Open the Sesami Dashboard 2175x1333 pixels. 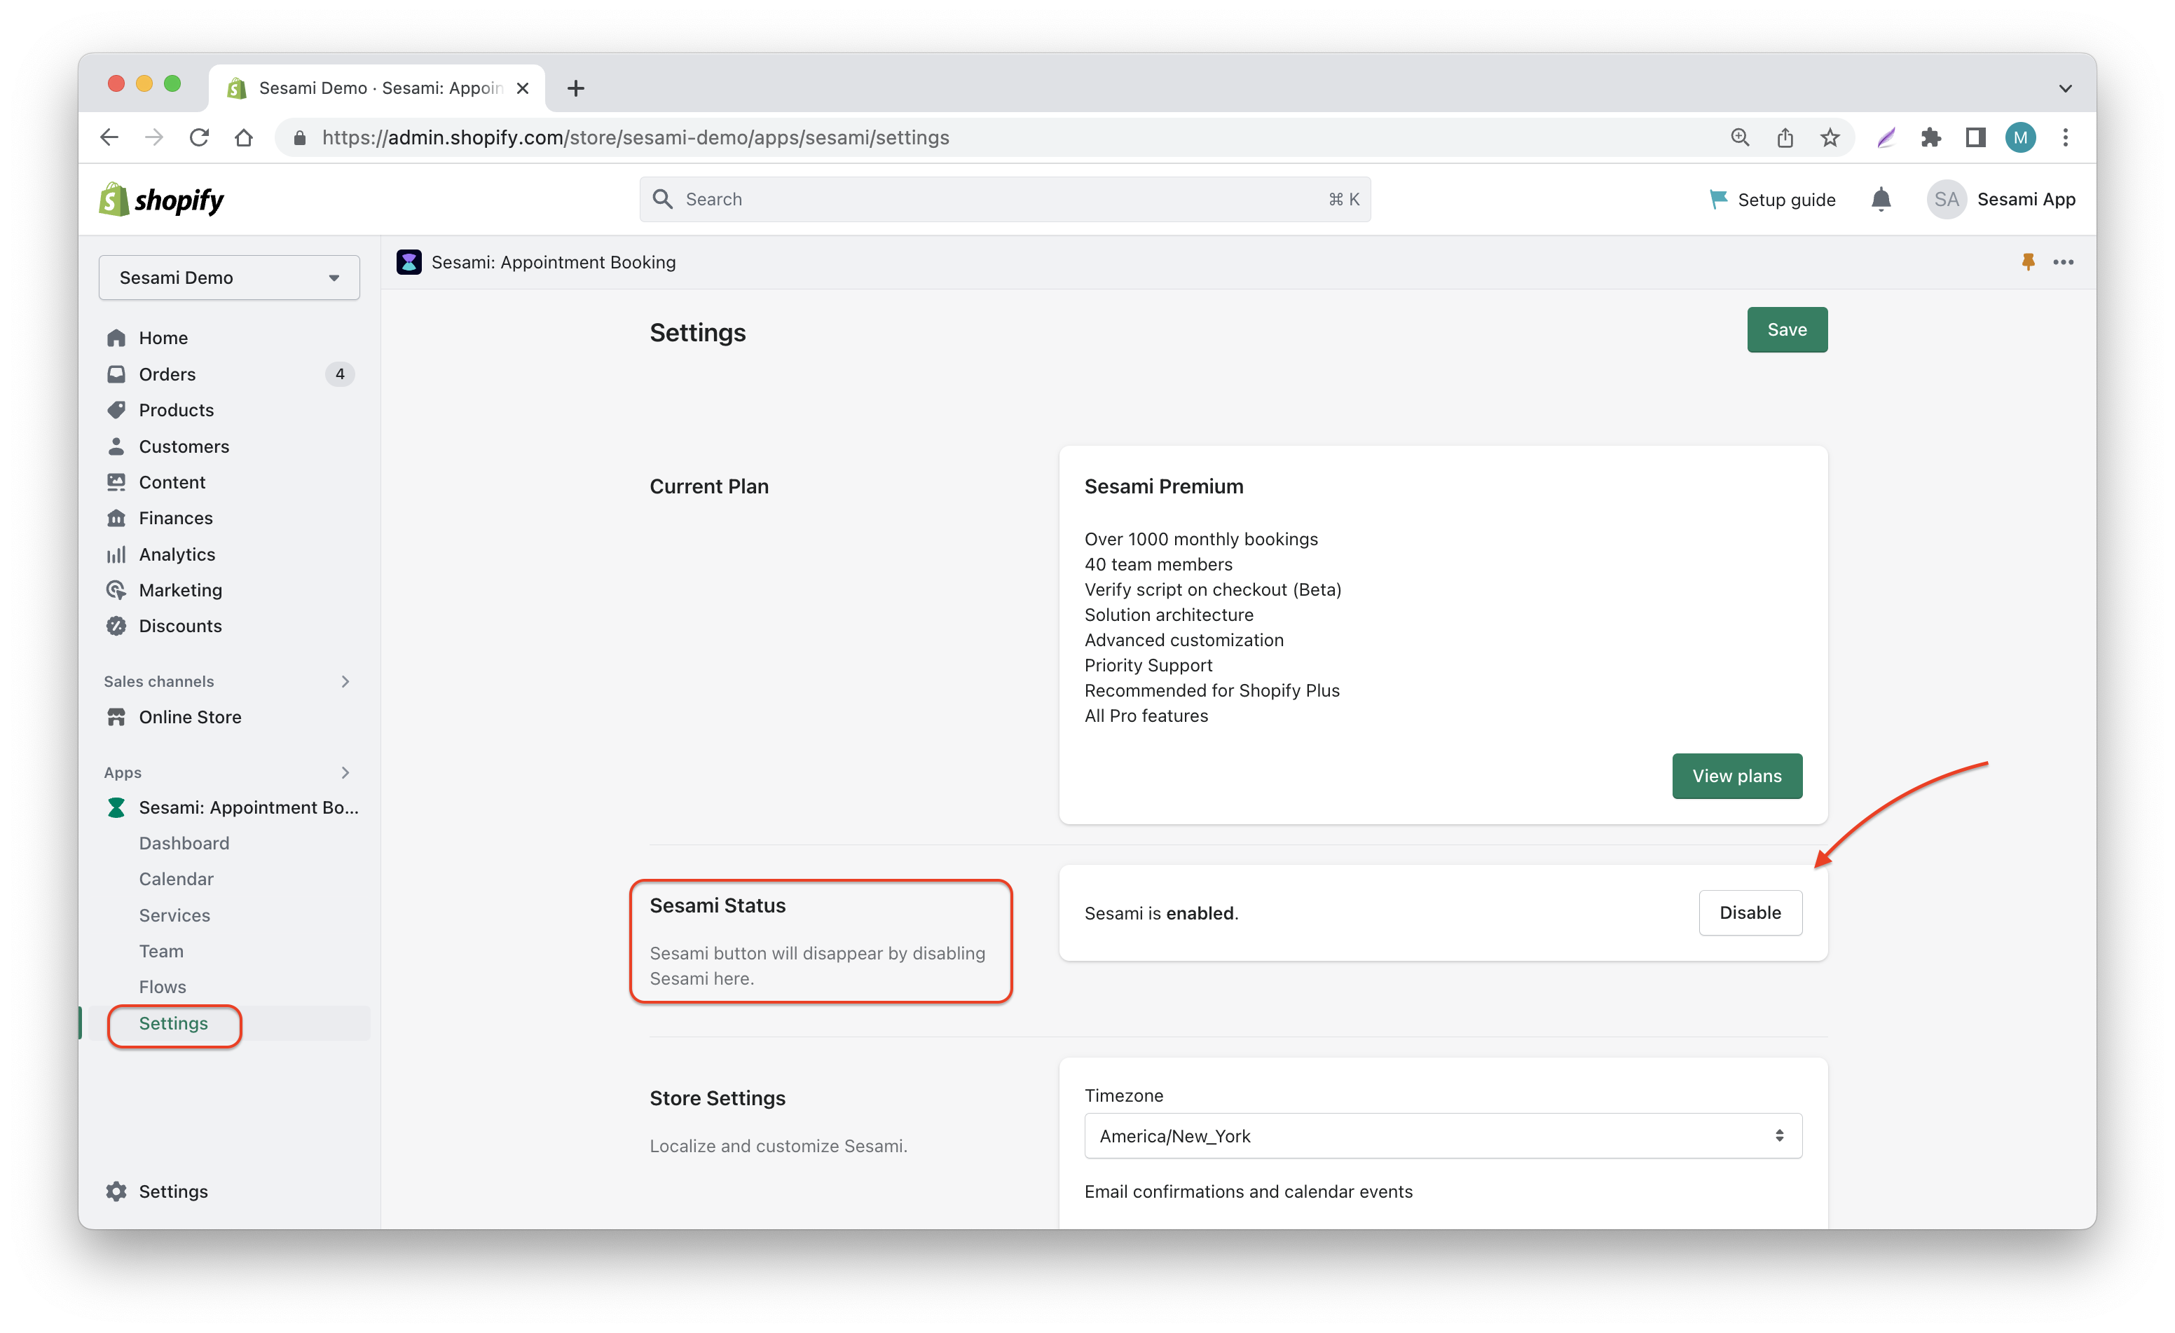[x=184, y=843]
